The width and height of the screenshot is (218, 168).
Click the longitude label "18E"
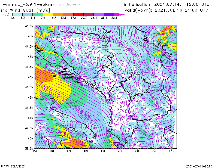tap(86, 151)
